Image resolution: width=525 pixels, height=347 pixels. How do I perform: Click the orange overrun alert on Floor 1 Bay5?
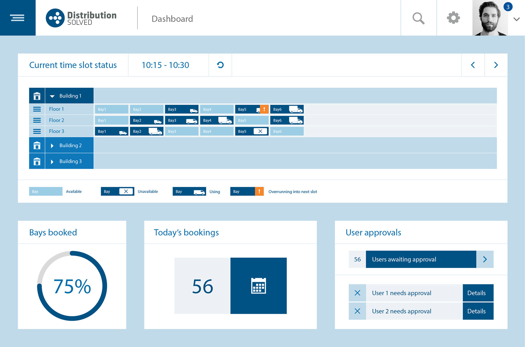click(264, 109)
